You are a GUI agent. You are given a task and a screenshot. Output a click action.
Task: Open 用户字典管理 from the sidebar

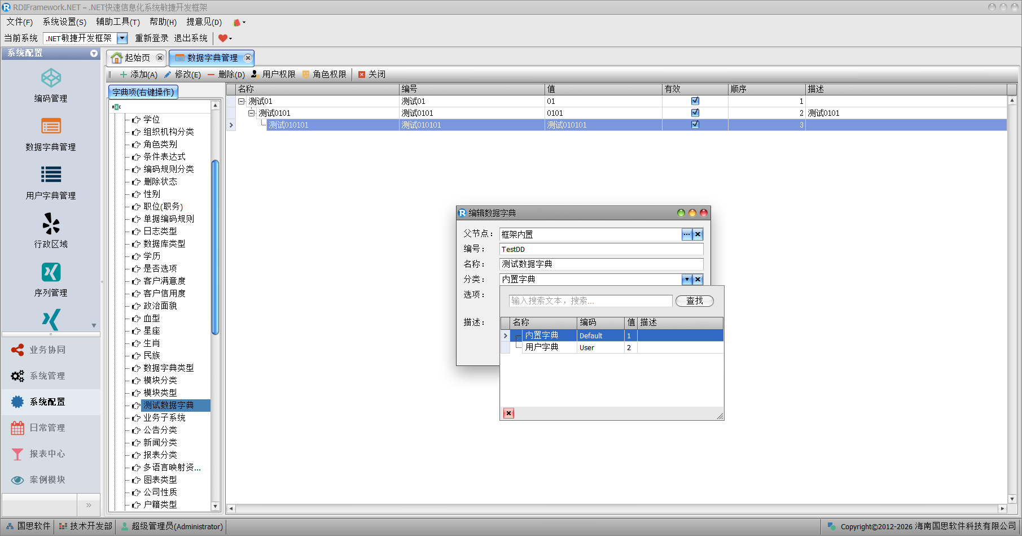pyautogui.click(x=51, y=175)
